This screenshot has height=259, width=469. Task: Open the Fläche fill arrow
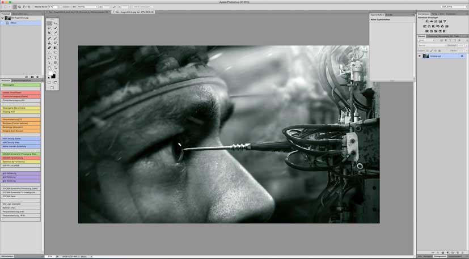(466, 50)
